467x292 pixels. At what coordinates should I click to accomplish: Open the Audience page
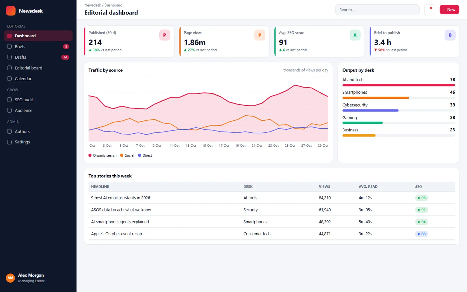38,110
